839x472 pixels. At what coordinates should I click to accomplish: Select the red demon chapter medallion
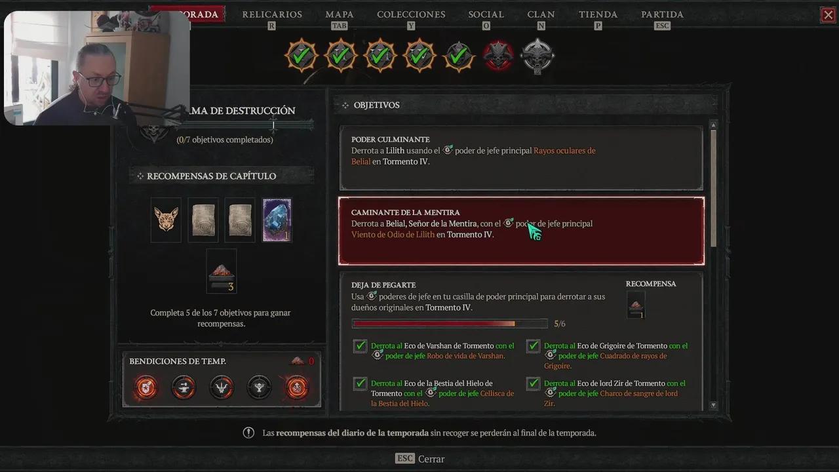coord(498,56)
